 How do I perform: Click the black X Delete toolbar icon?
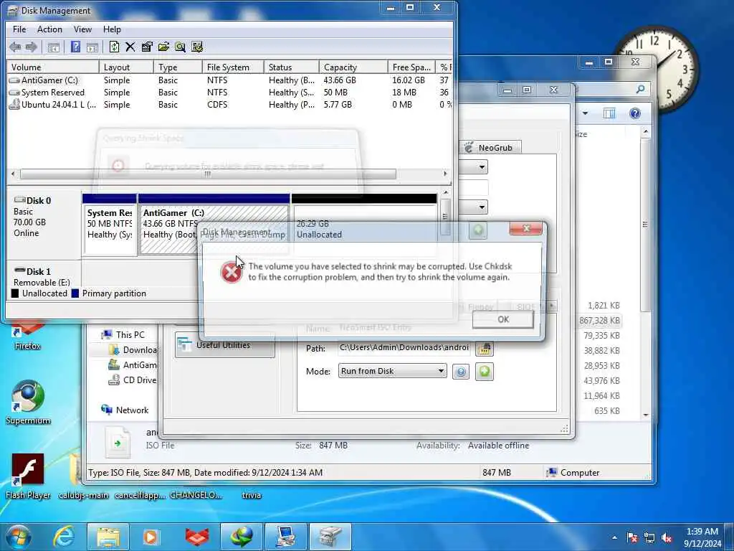click(130, 47)
